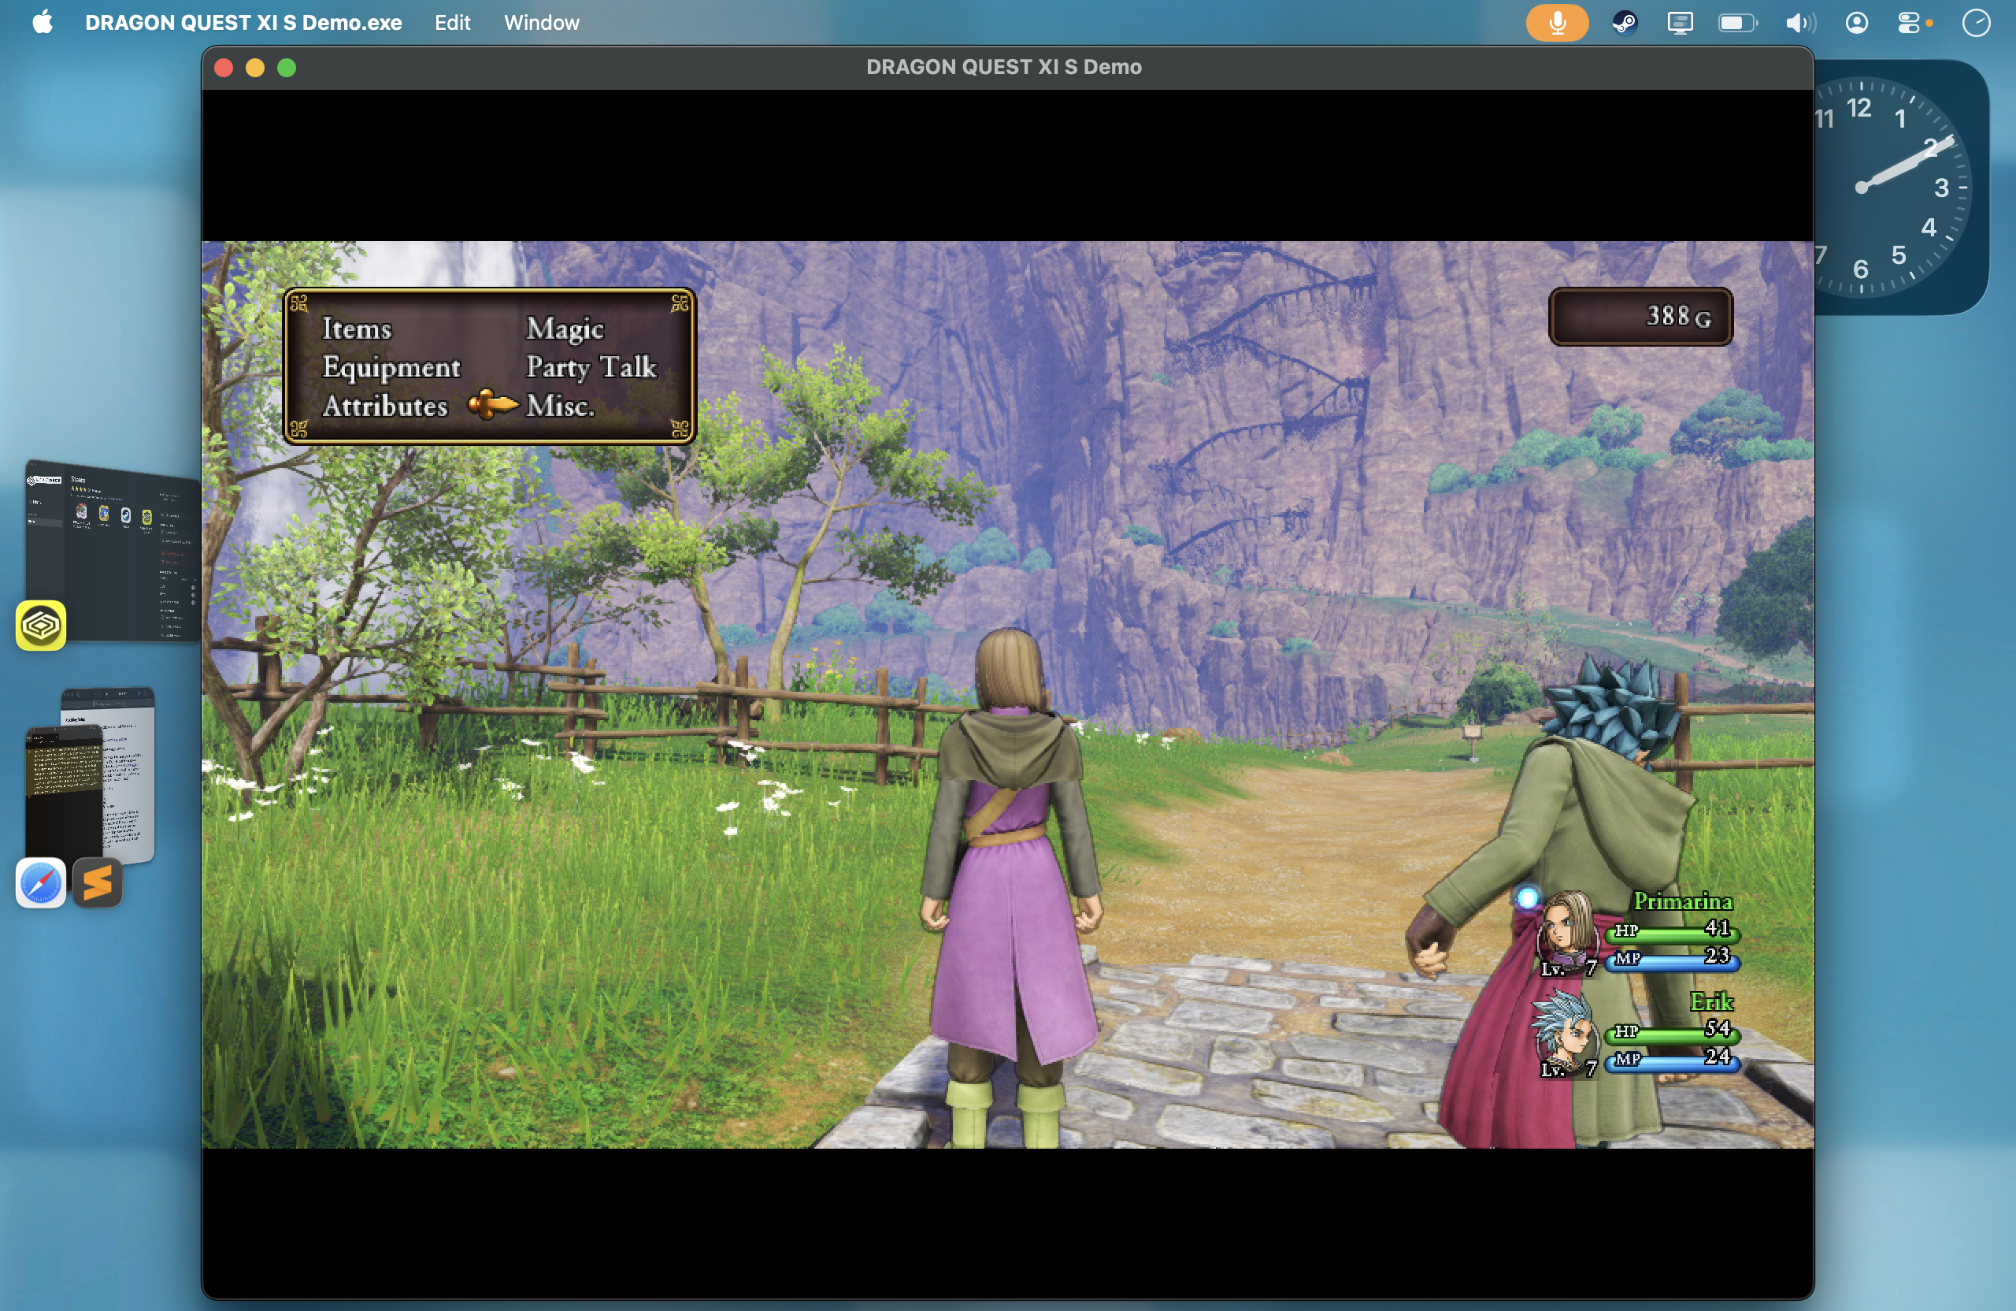
Task: Select Magic in the game menu
Action: point(564,329)
